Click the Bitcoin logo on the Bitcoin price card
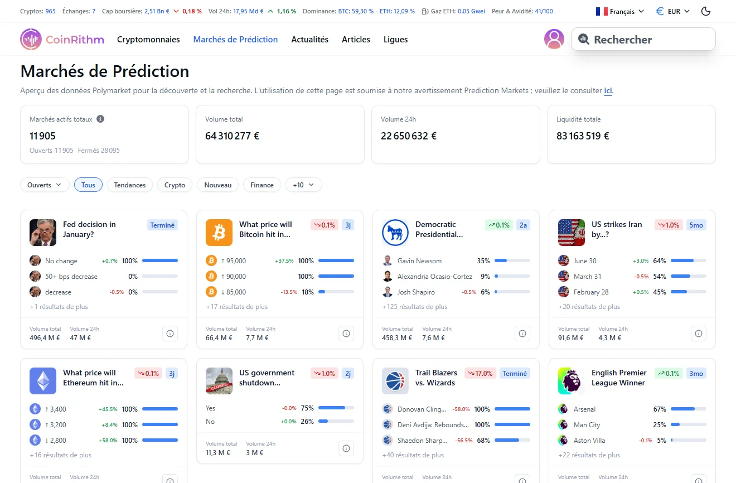 [219, 233]
